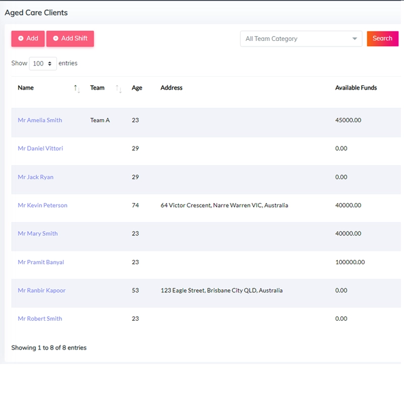Open Mr Amelia Smith client profile

click(x=40, y=120)
